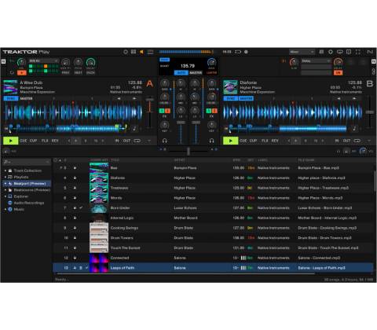Click the active loop icon on Deck A
Screen dimensions: 377x330
[137, 141]
